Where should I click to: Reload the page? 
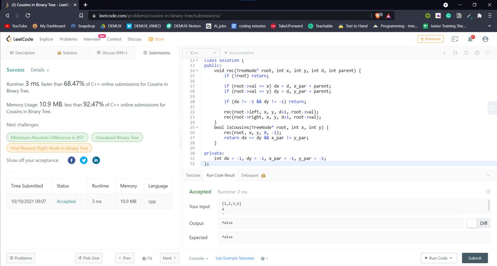(x=28, y=16)
